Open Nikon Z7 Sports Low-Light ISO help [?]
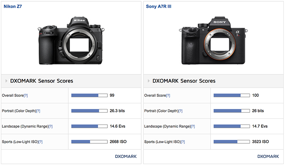The image size is (285, 166). click(41, 142)
